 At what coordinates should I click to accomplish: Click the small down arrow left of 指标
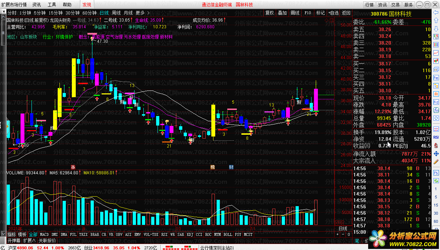pyautogui.click(x=4, y=234)
